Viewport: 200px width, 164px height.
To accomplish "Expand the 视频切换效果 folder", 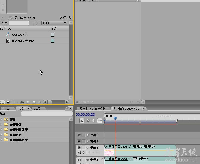I will point(1,140).
